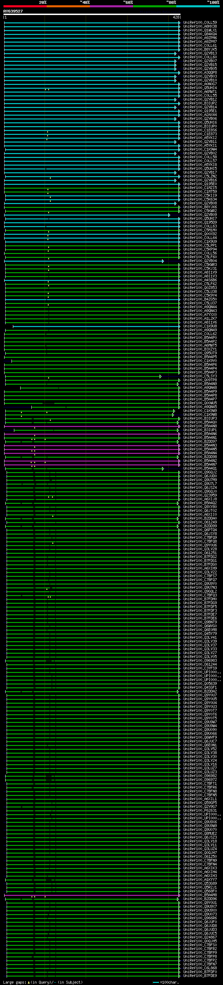Click the red 20% identity legend segment
This screenshot has height=985, width=223.
(25, 6)
